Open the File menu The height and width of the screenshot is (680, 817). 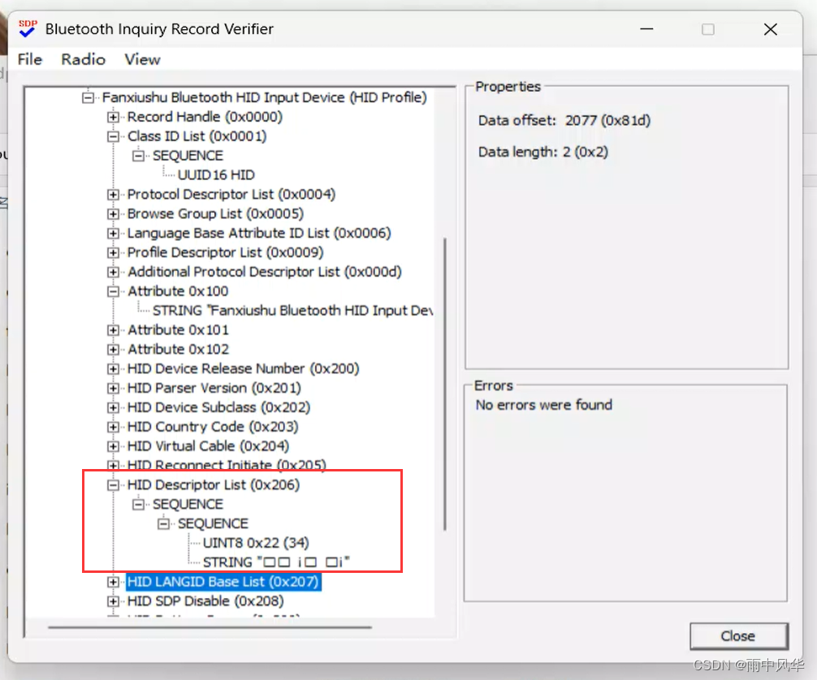coord(30,59)
